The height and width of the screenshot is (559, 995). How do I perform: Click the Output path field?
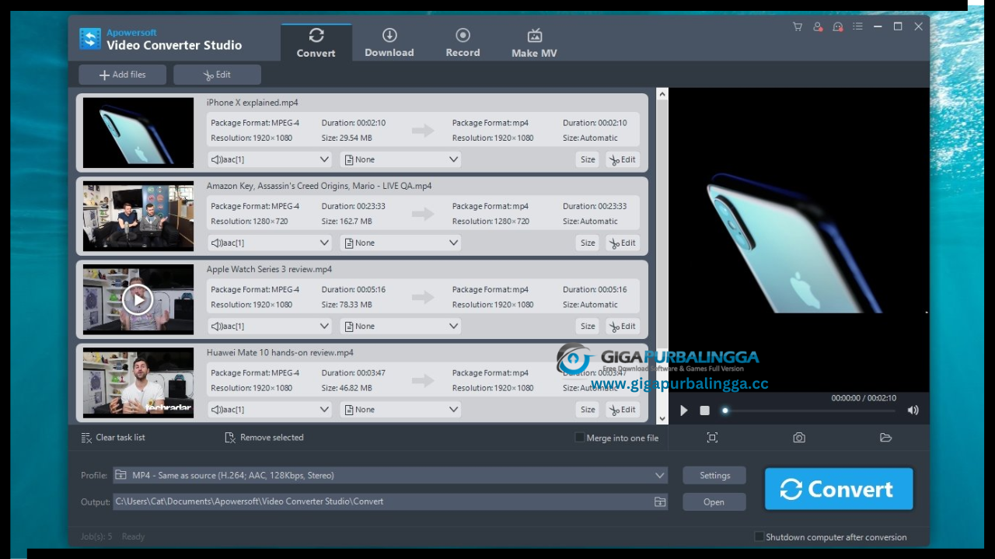(390, 501)
